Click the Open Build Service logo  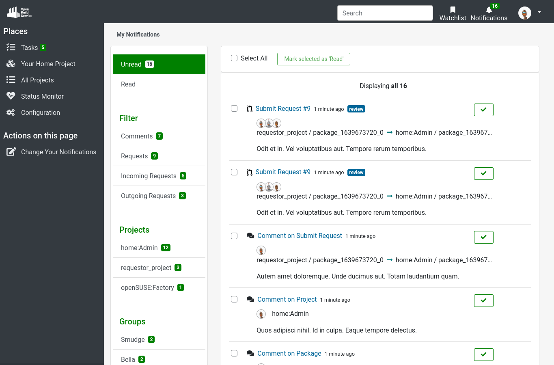pyautogui.click(x=19, y=12)
